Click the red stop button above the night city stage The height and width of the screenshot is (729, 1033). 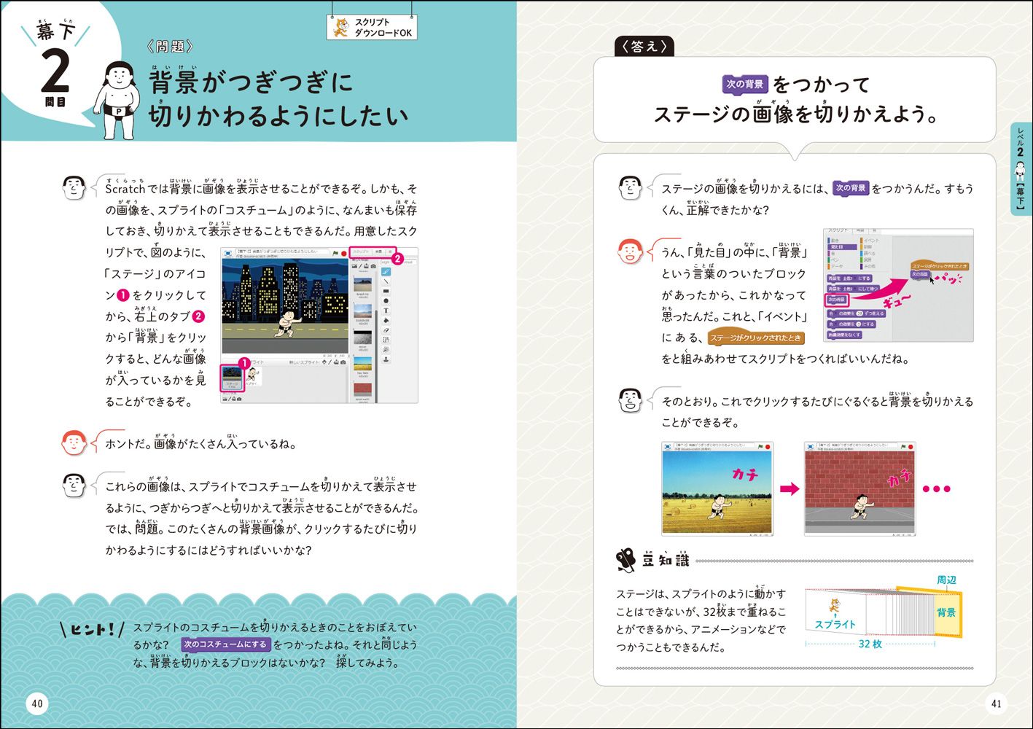344,254
